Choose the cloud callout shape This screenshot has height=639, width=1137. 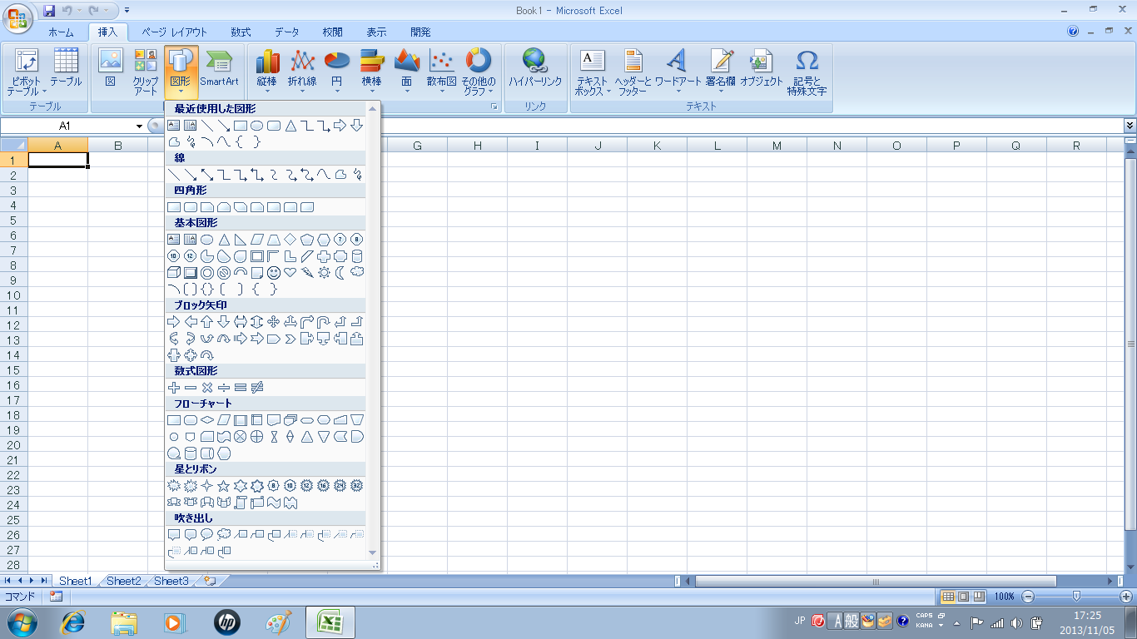coord(224,535)
